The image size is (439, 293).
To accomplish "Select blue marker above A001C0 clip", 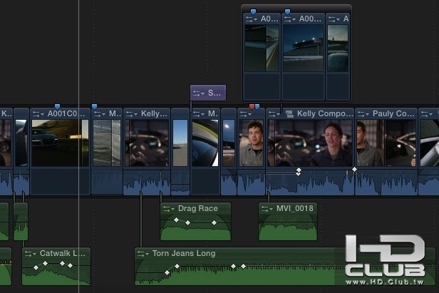I will click(x=58, y=106).
